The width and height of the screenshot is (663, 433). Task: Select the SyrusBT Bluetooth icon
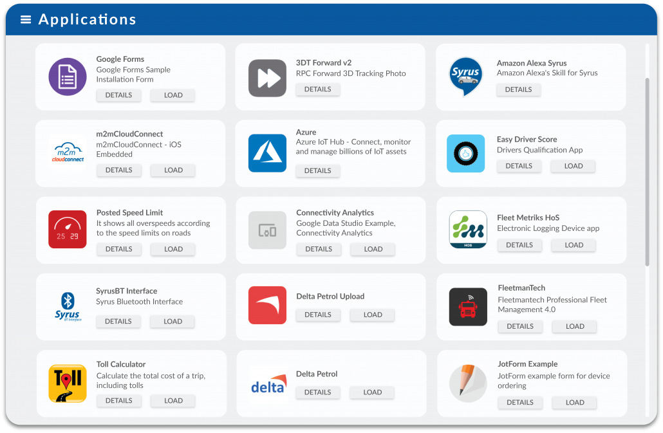[x=67, y=306]
